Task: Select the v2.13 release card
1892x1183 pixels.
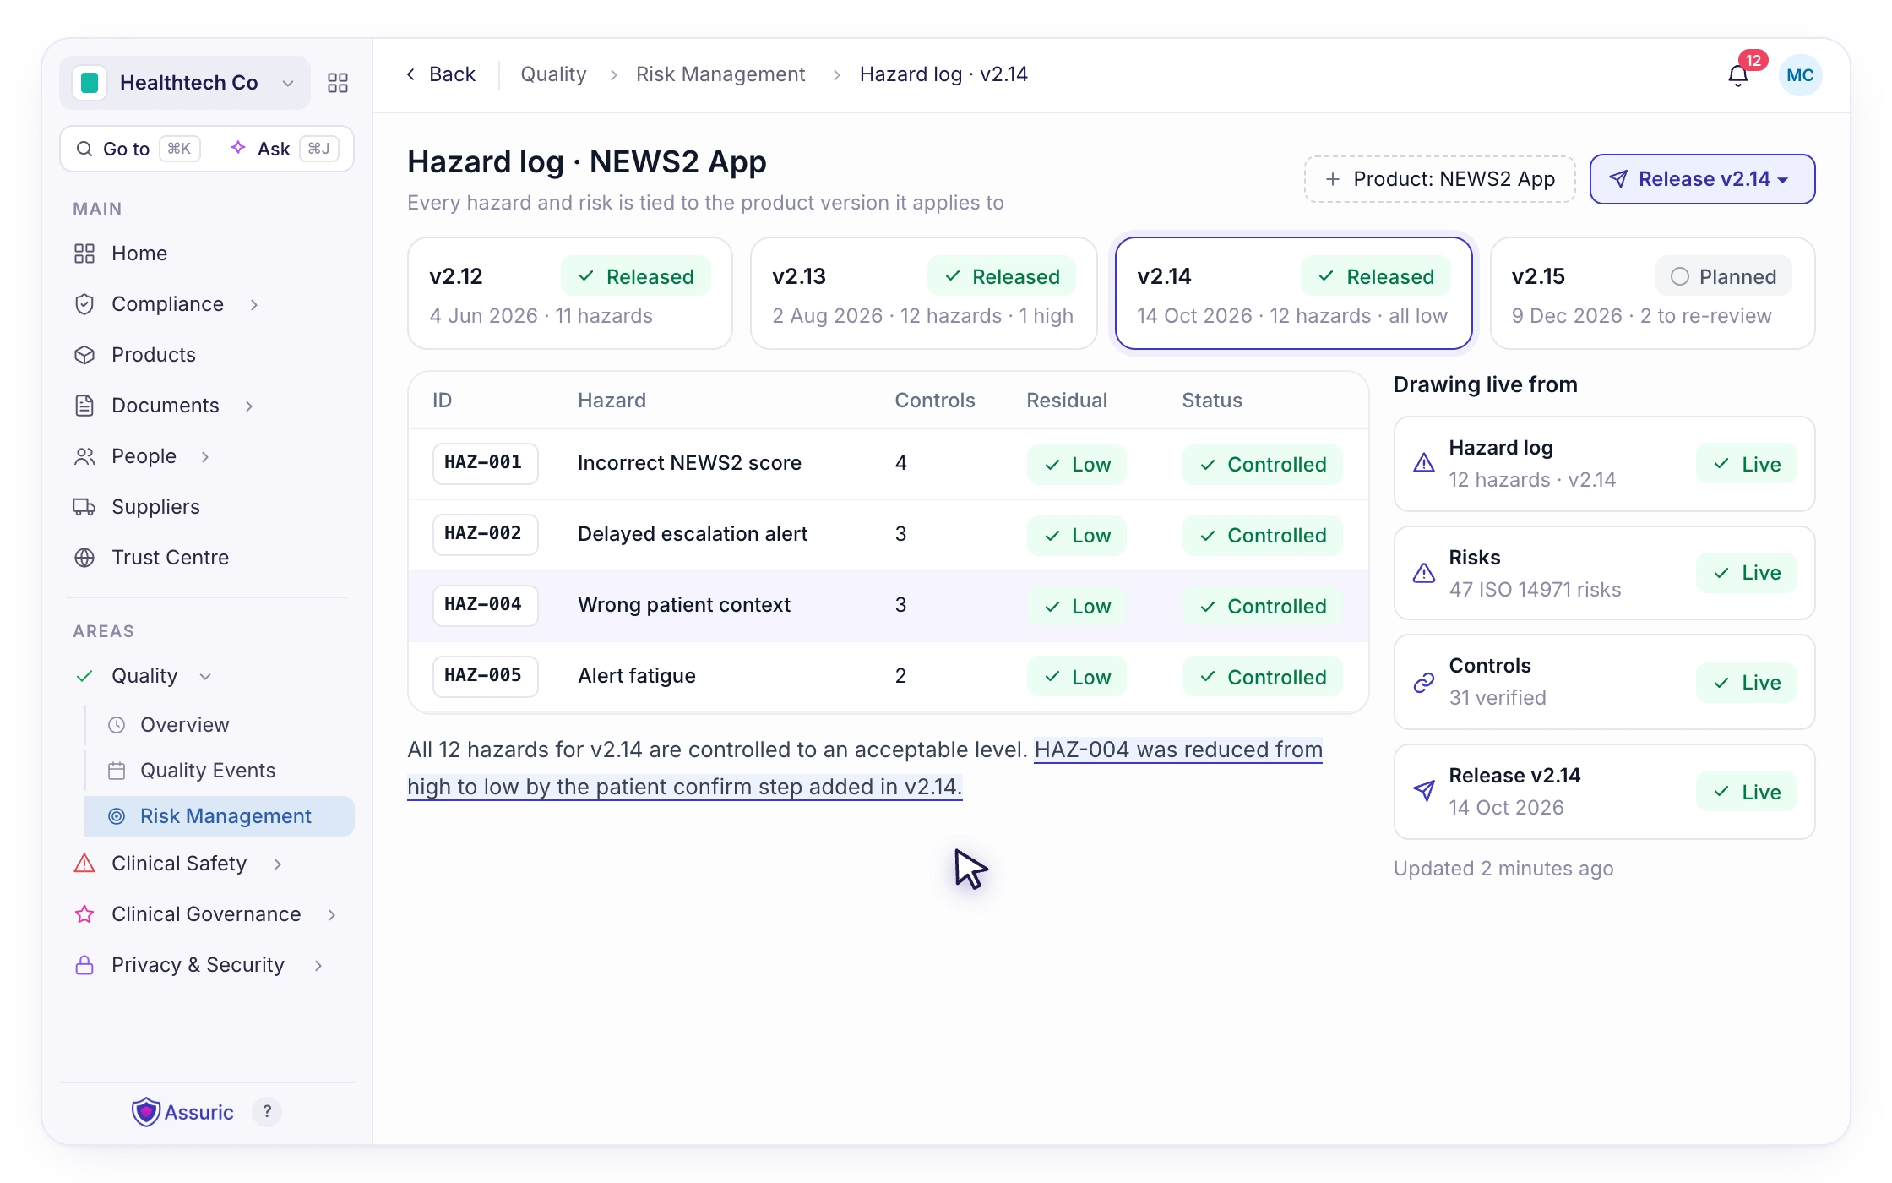Action: [923, 293]
